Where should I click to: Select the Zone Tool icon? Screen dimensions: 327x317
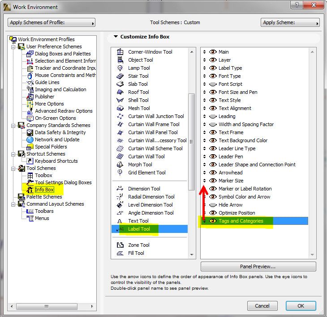(120, 245)
